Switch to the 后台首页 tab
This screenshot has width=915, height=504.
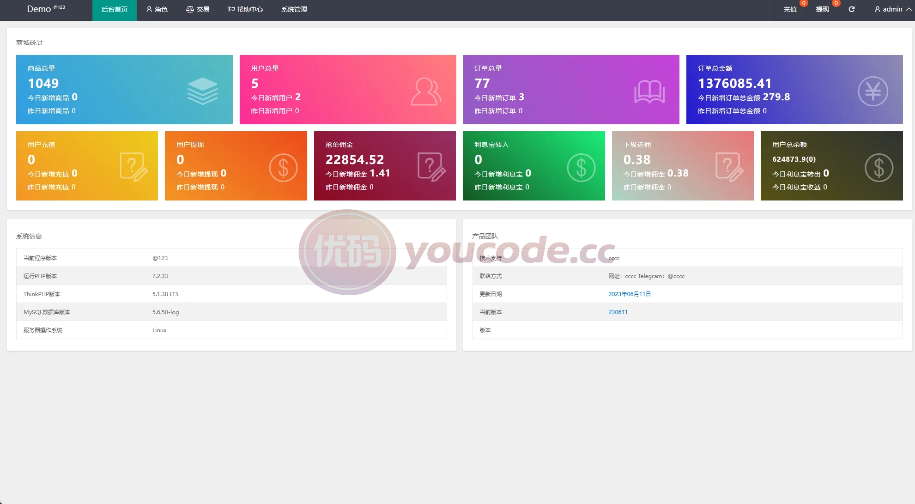115,9
